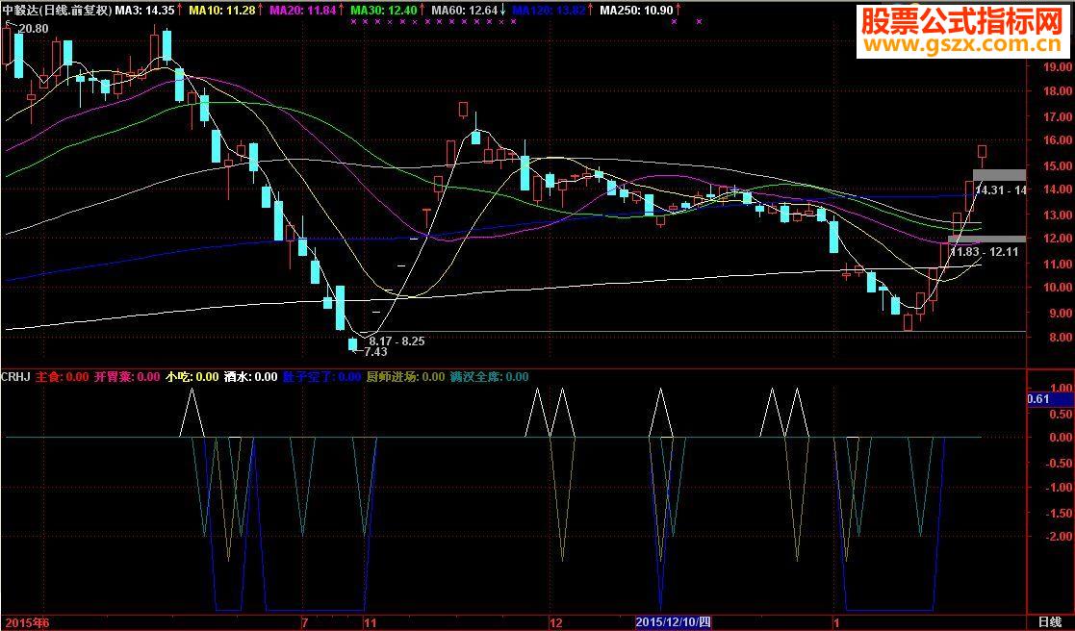Select the pink 开胃菜: 0.00 value

(128, 377)
